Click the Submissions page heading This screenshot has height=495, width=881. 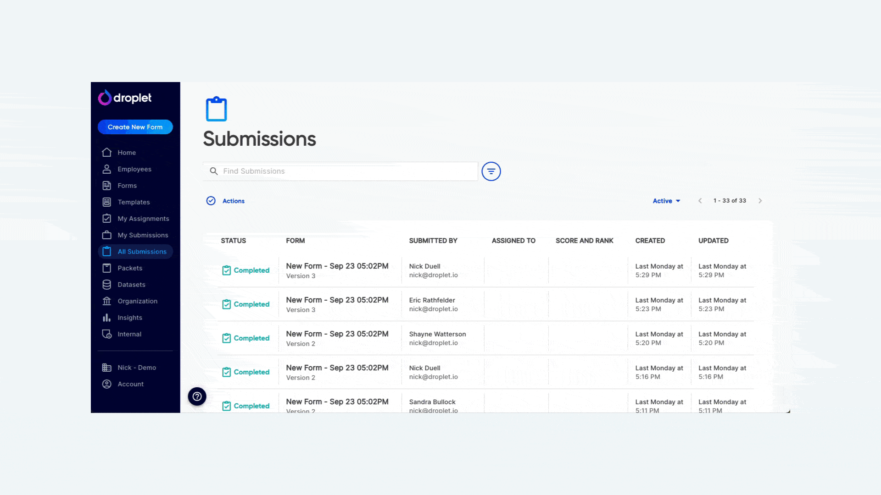coord(259,139)
